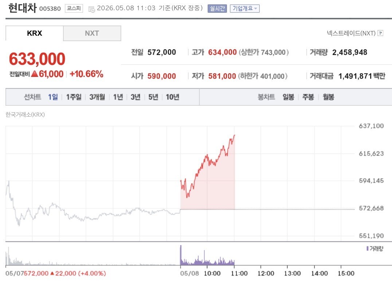The height and width of the screenshot is (281, 392).
Task: Show the 1년 line chart
Action: [x=118, y=97]
